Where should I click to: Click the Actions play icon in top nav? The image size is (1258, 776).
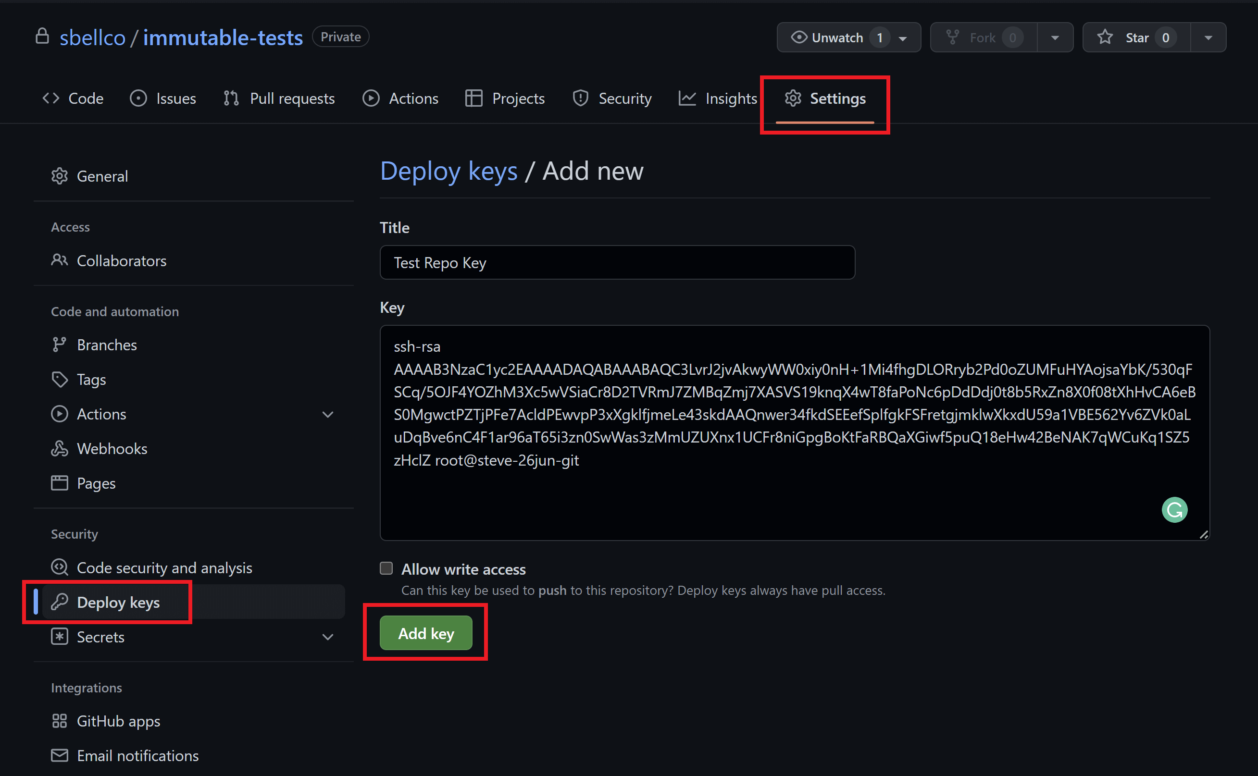(371, 98)
